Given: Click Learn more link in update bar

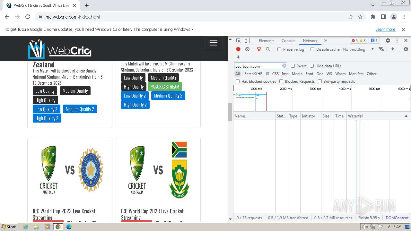Looking at the screenshot, I should point(385,30).
